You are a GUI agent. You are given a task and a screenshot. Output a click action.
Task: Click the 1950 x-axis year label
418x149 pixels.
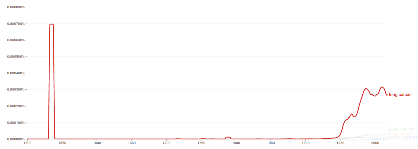tap(340, 143)
